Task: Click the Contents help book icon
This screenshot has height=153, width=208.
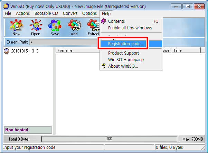Action: [104, 21]
